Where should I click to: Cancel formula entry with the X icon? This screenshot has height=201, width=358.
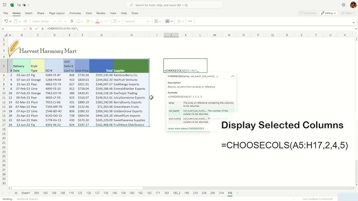click(x=31, y=29)
